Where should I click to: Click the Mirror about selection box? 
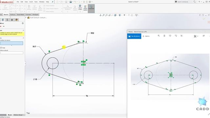[x=12, y=53]
